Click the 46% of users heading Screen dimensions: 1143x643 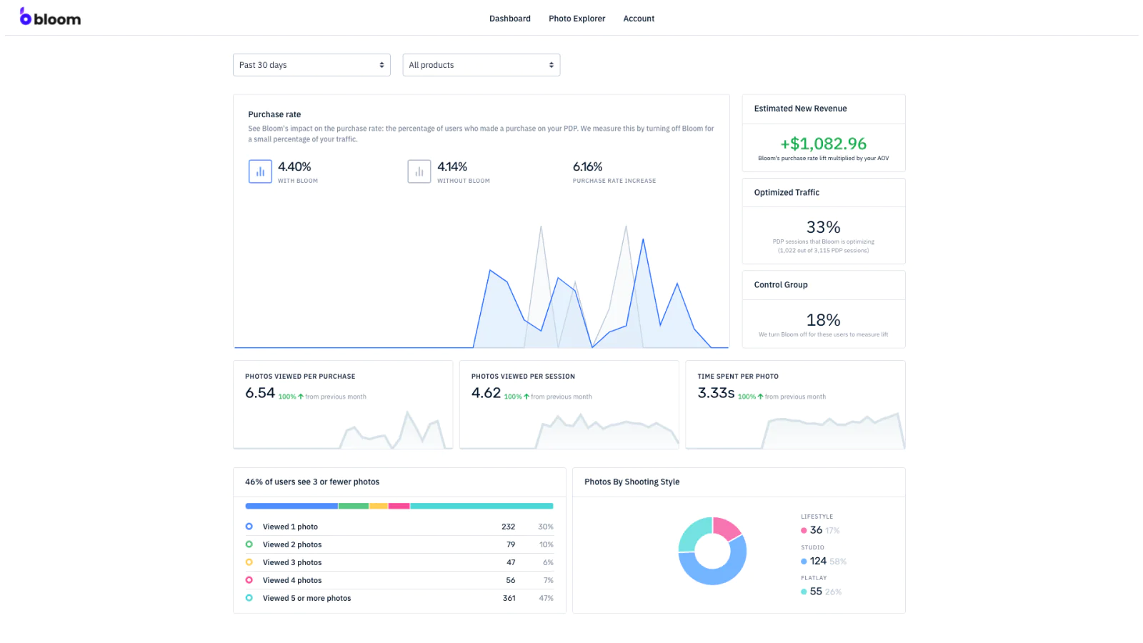click(312, 482)
